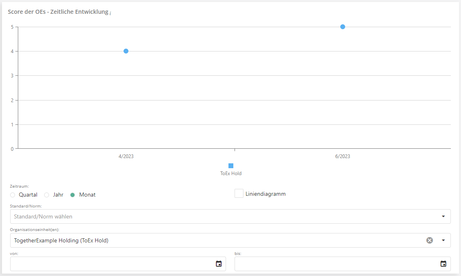Click the ToEx Hold legend square
Image resolution: width=461 pixels, height=276 pixels.
coord(231,166)
